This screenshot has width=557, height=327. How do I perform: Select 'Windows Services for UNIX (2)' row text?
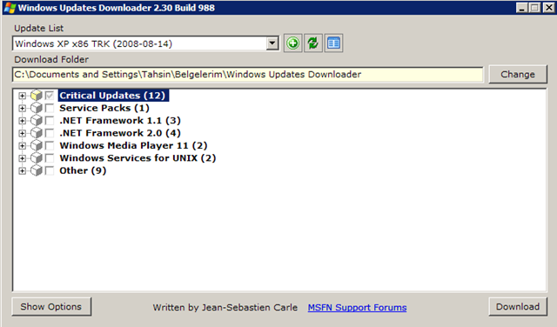coord(138,158)
